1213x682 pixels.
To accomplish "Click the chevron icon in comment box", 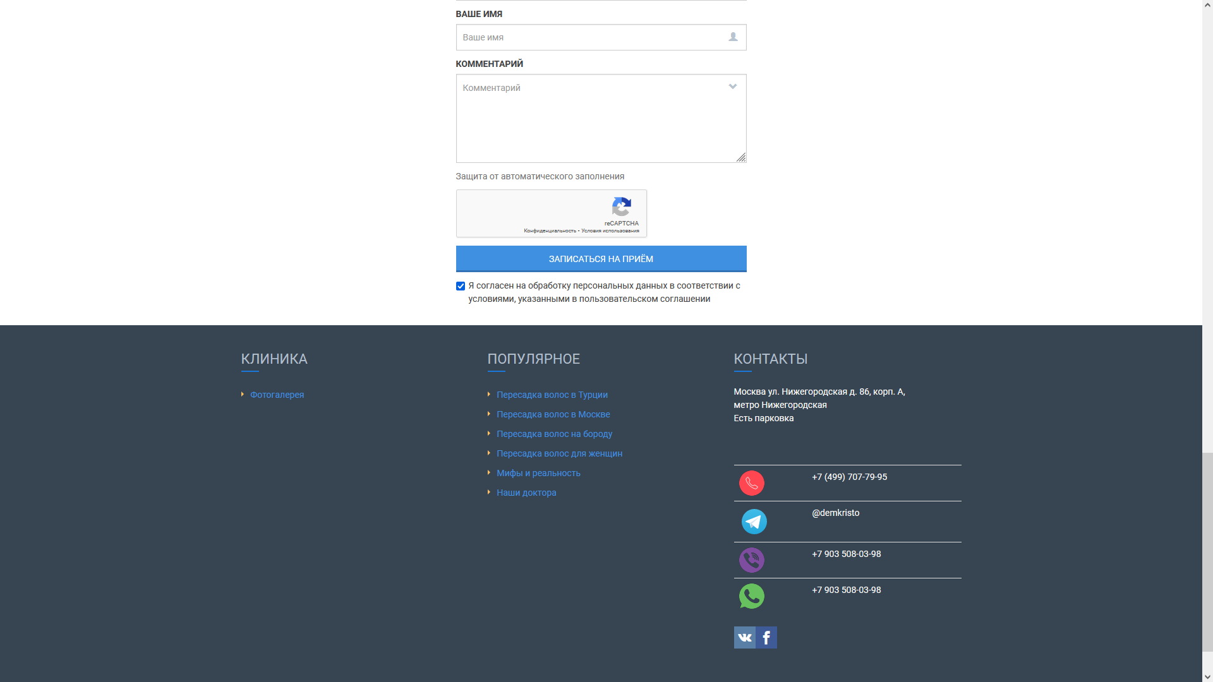I will (x=733, y=87).
